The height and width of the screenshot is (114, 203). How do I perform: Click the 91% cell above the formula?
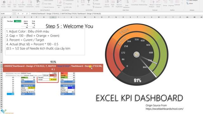(x=53, y=62)
